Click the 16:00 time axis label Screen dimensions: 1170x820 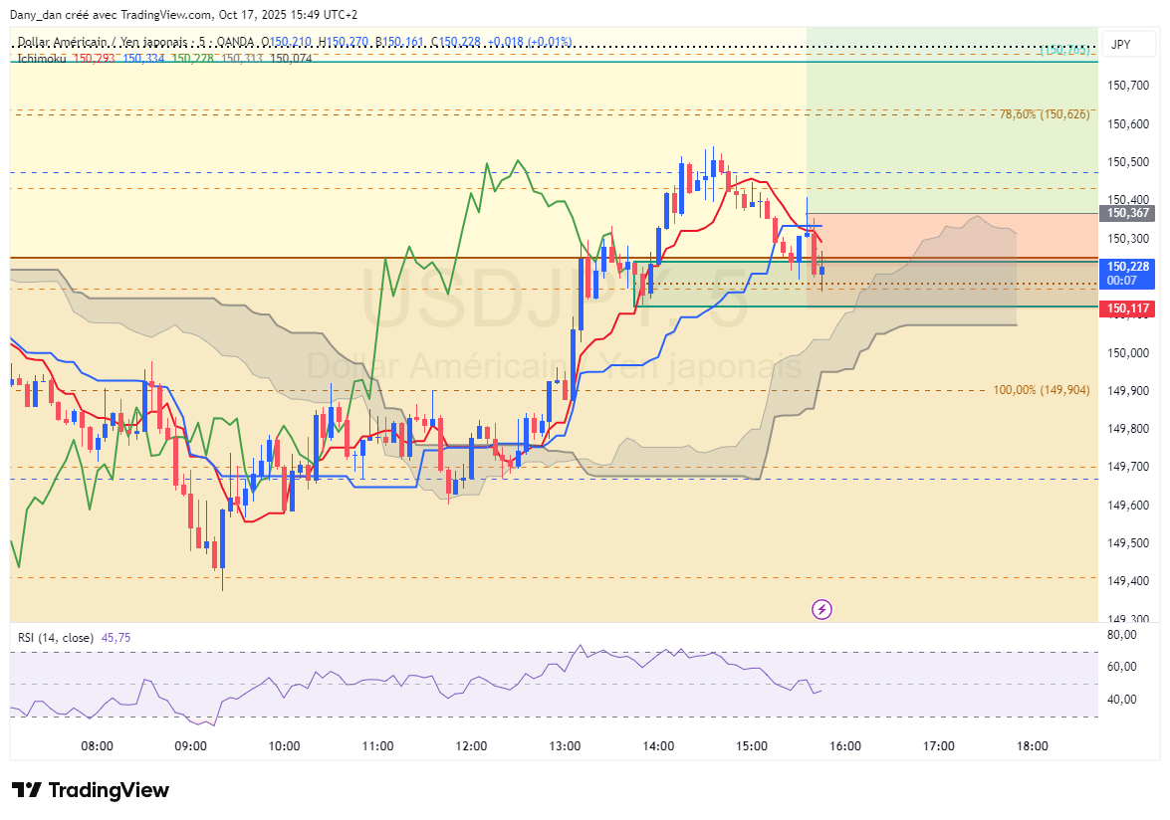pos(845,747)
